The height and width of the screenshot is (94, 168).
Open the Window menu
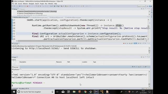[51, 4]
